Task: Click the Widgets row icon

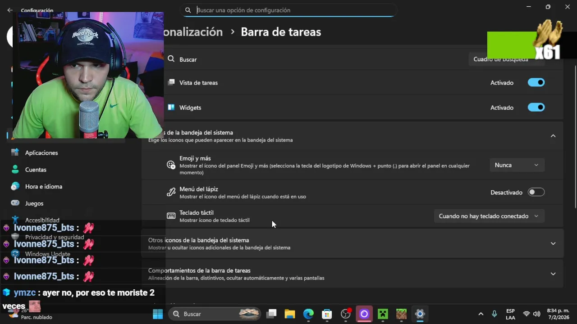Action: [x=171, y=107]
